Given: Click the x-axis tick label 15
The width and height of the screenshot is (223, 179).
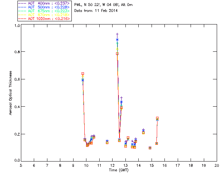Looking at the screenshot, I should (152, 165).
